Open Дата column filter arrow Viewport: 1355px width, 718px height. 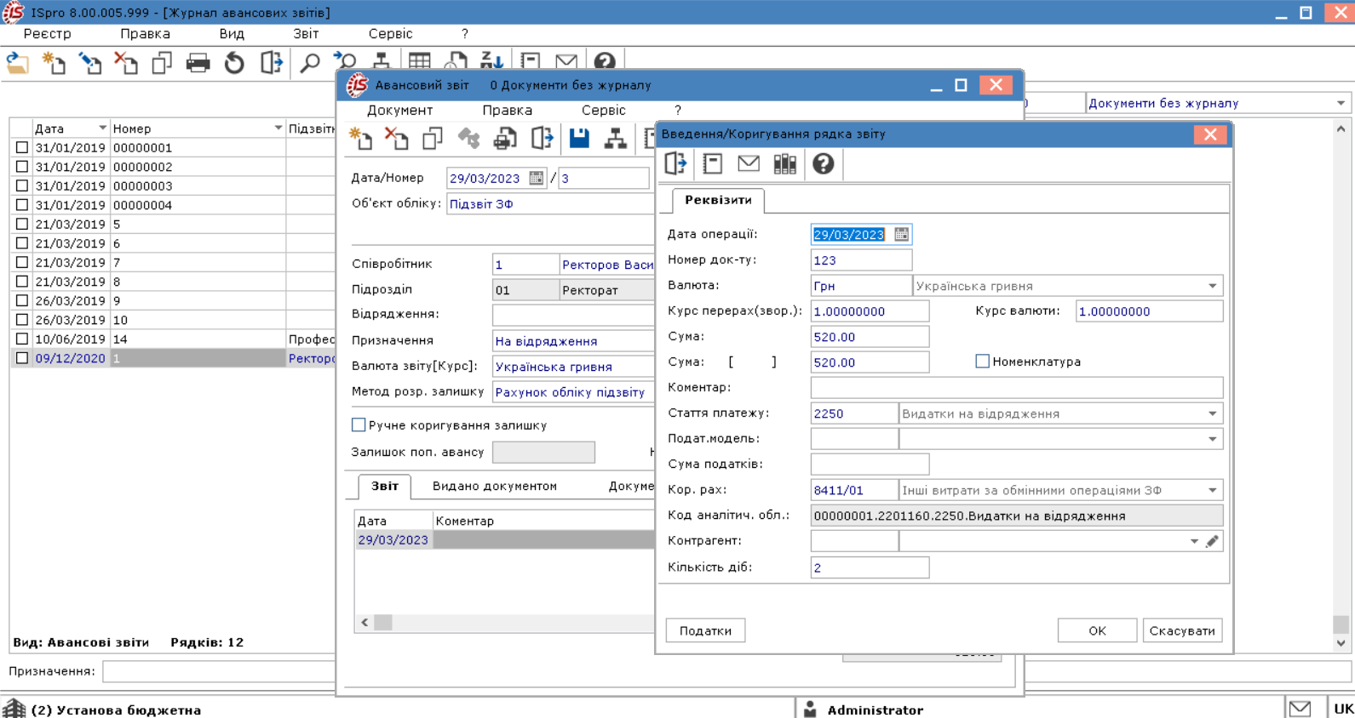point(102,128)
